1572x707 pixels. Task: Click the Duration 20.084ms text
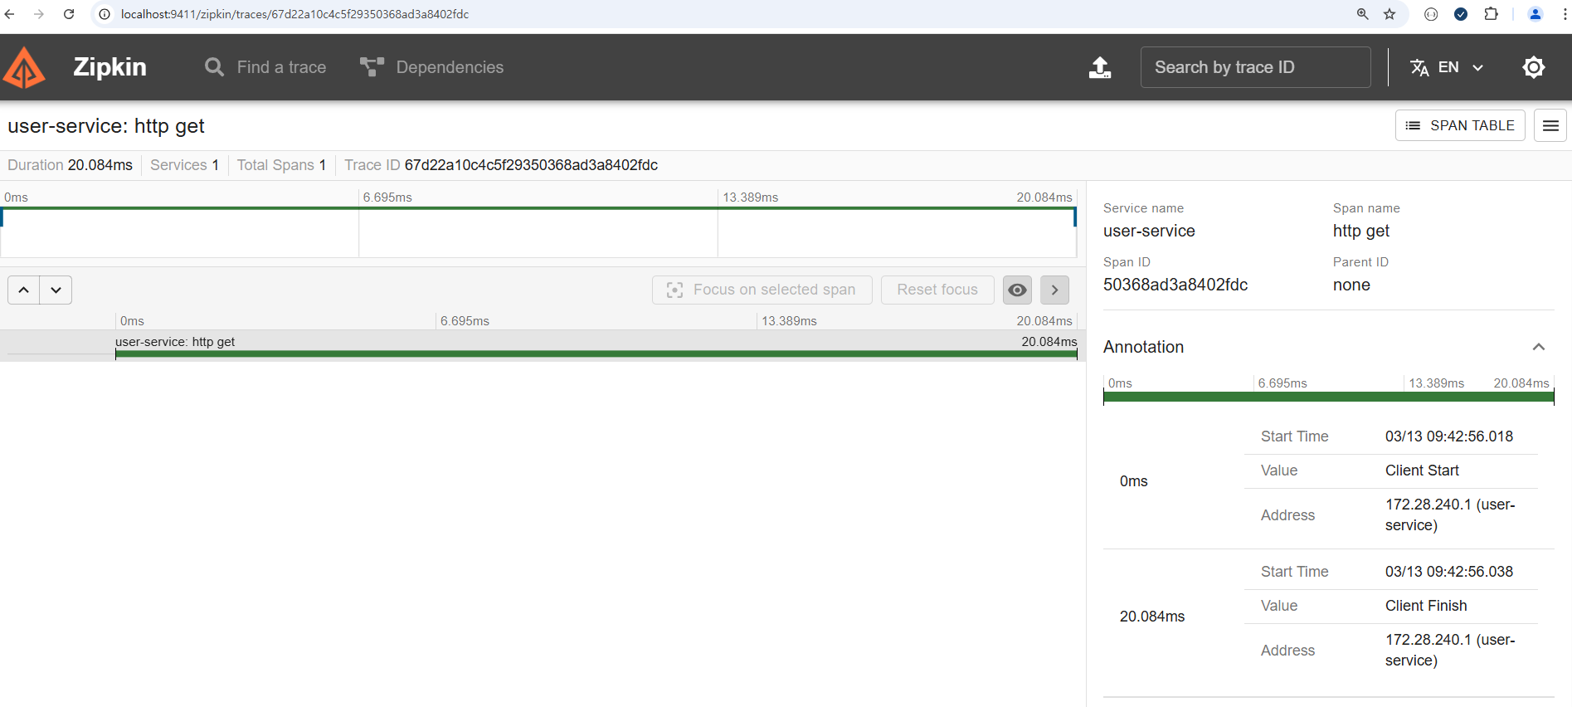(71, 165)
